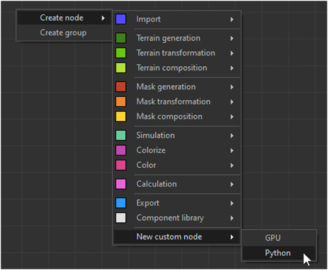This screenshot has width=328, height=270.
Task: Expand the Calculation submenu arrow
Action: click(232, 185)
